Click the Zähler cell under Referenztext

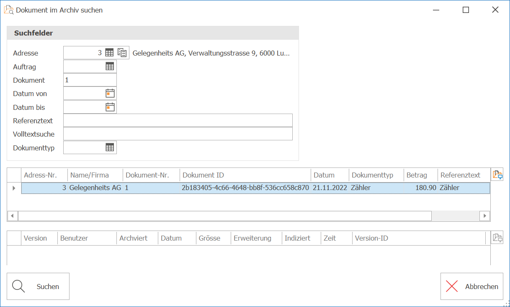tap(464, 188)
